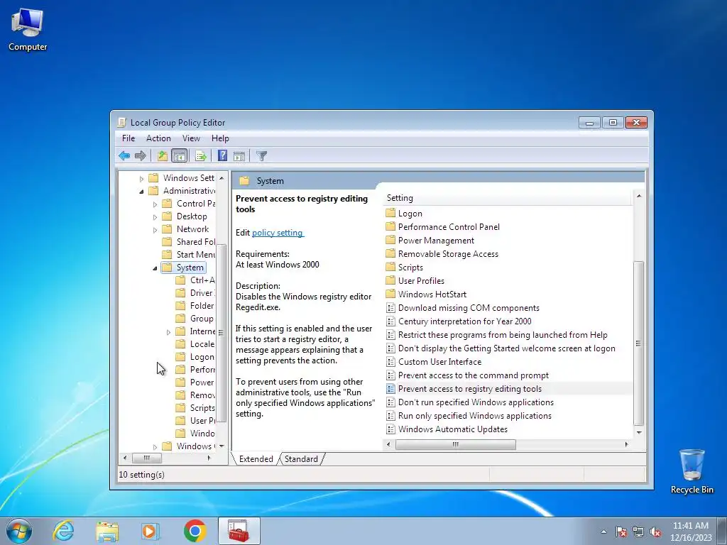Click tree pane horizontal scroll-right arrow
The image size is (727, 545).
(x=209, y=458)
